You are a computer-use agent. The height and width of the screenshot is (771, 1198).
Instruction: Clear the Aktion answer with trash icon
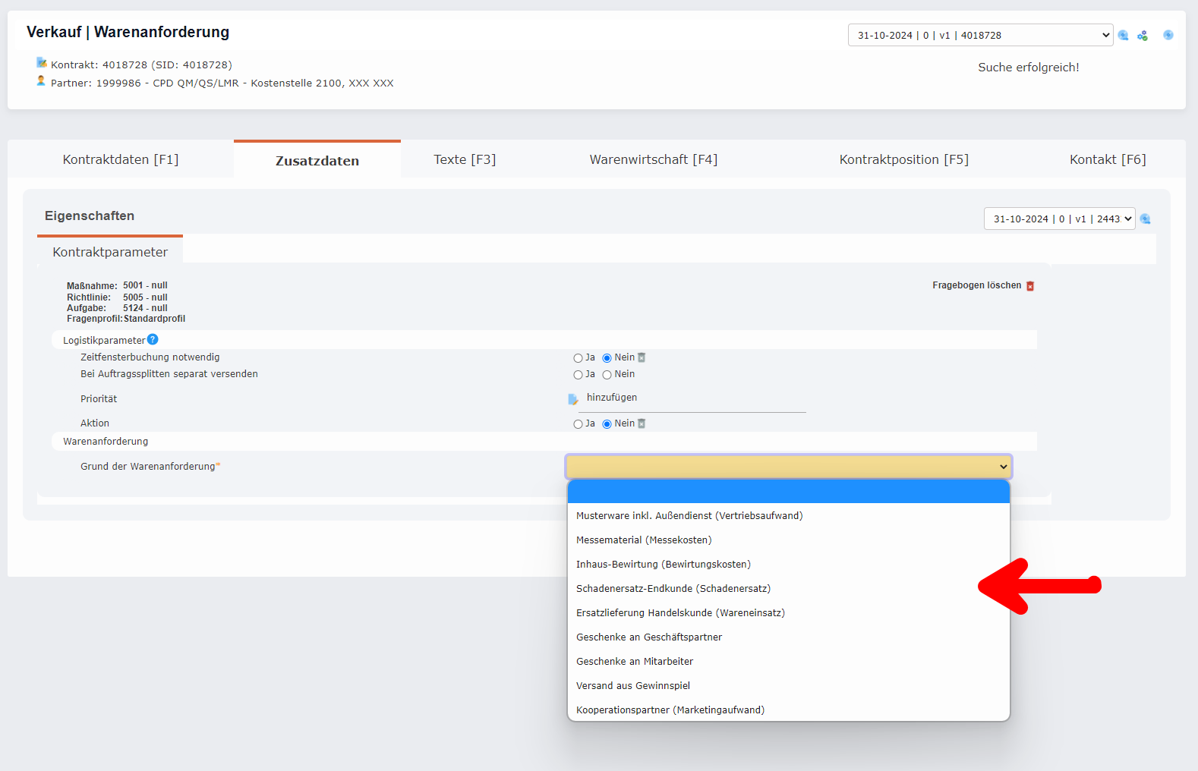[642, 423]
